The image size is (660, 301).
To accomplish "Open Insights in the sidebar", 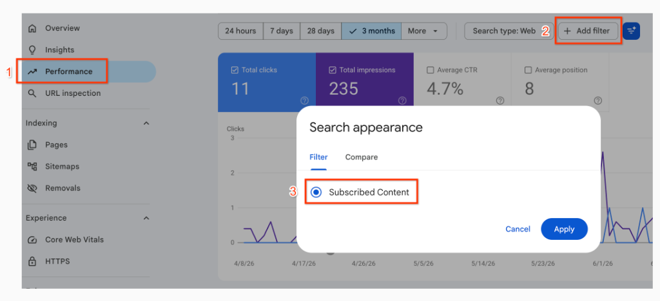I will coord(60,50).
